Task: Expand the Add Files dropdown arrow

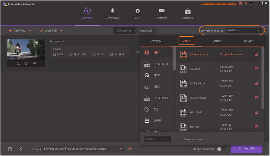Action: click(30, 31)
